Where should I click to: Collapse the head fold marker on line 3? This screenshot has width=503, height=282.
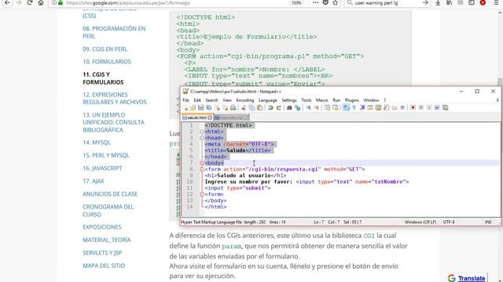(x=202, y=138)
